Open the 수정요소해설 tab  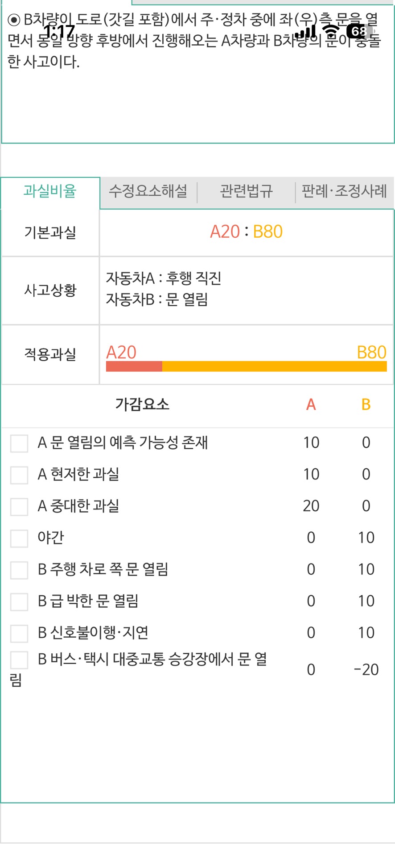(x=148, y=192)
